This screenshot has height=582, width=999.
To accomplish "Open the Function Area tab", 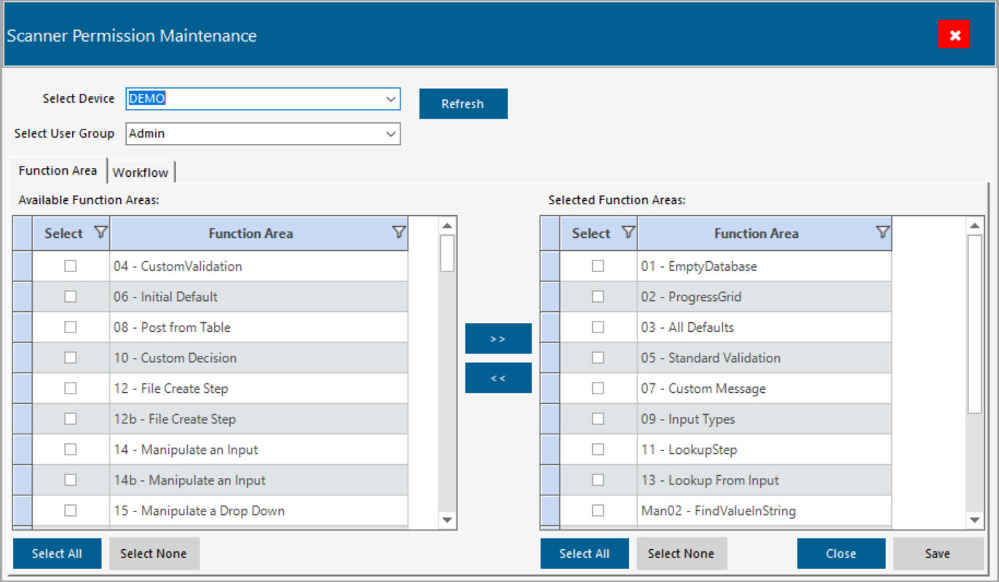I will 58,170.
